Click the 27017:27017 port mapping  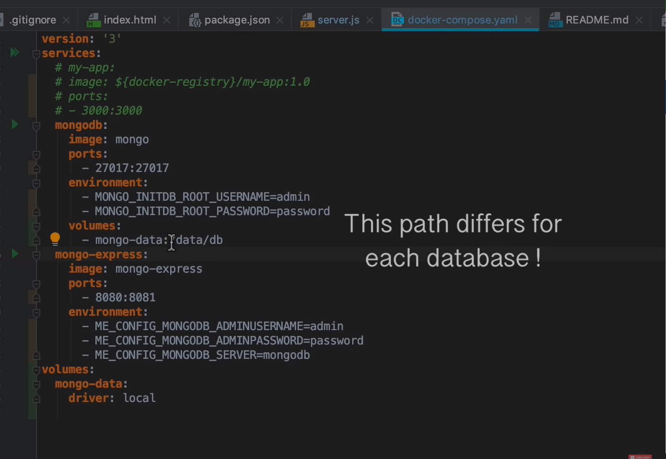coord(132,168)
